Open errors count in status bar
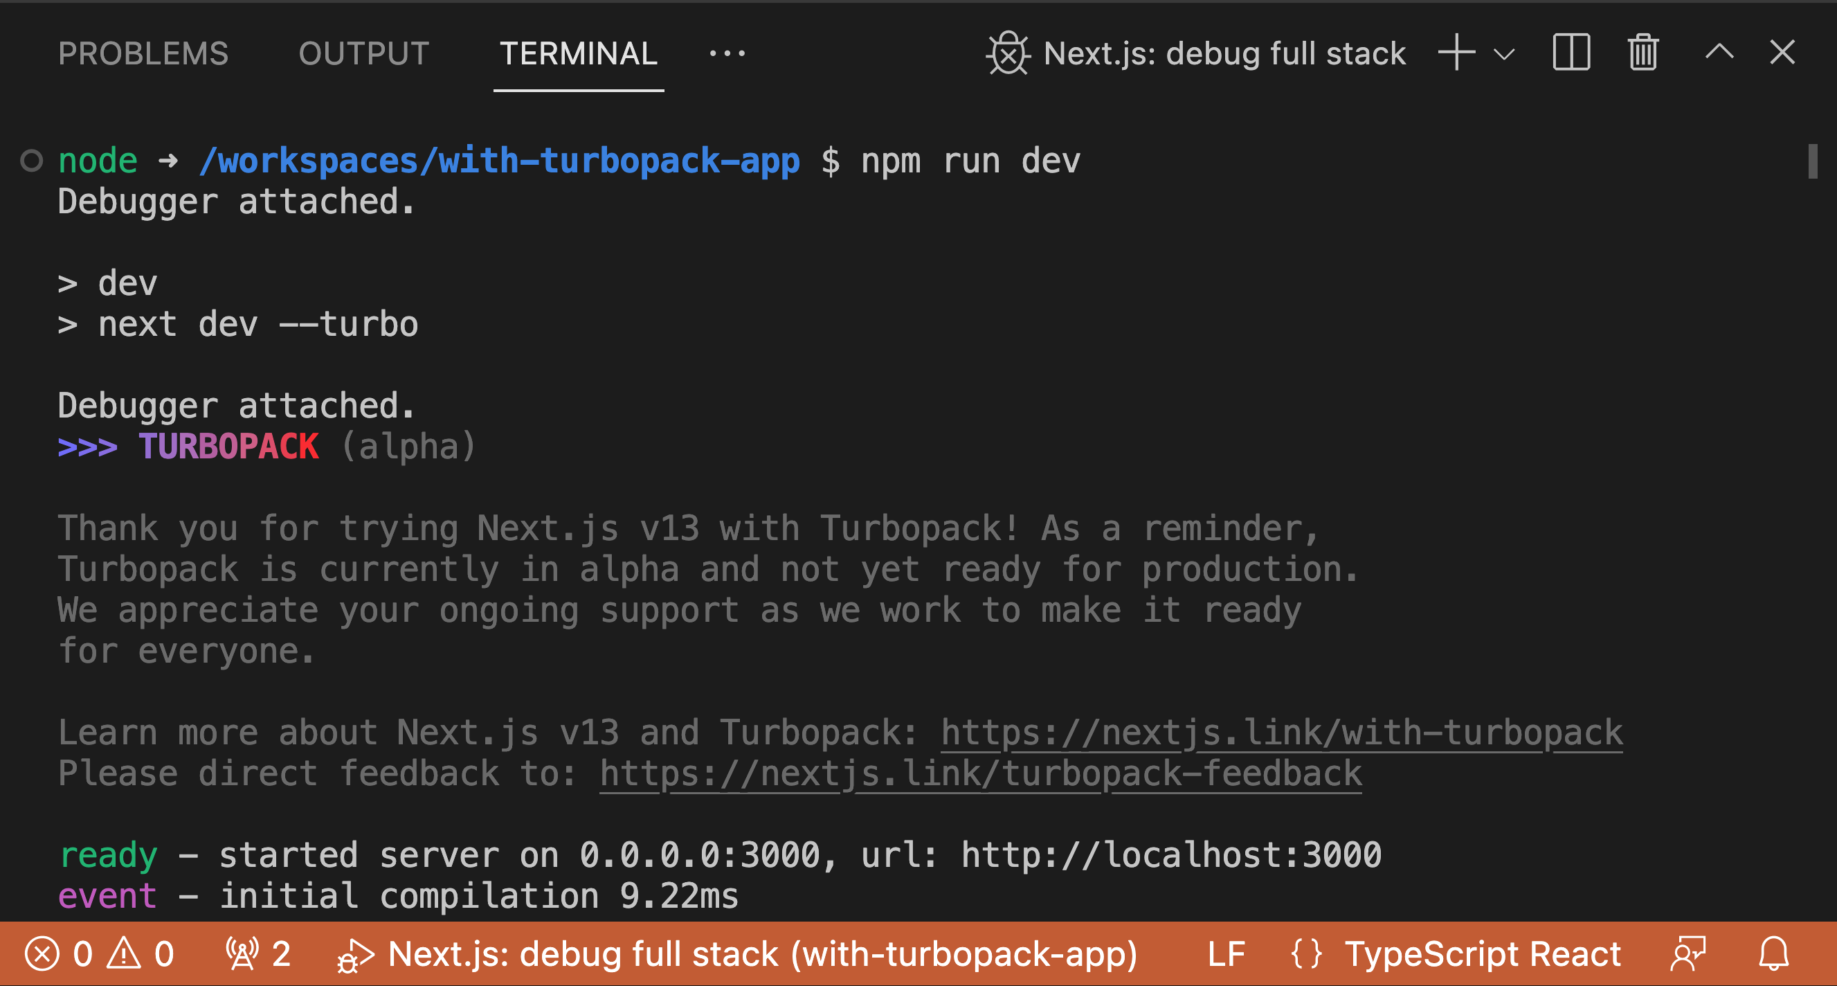 (60, 954)
